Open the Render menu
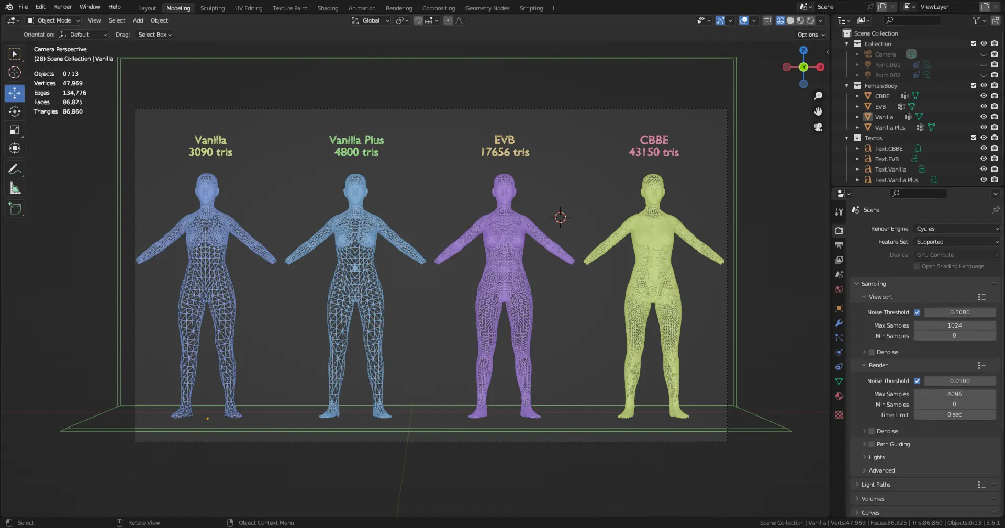The image size is (1005, 528). click(62, 7)
